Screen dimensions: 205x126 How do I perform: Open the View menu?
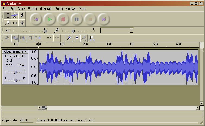pos(22,9)
